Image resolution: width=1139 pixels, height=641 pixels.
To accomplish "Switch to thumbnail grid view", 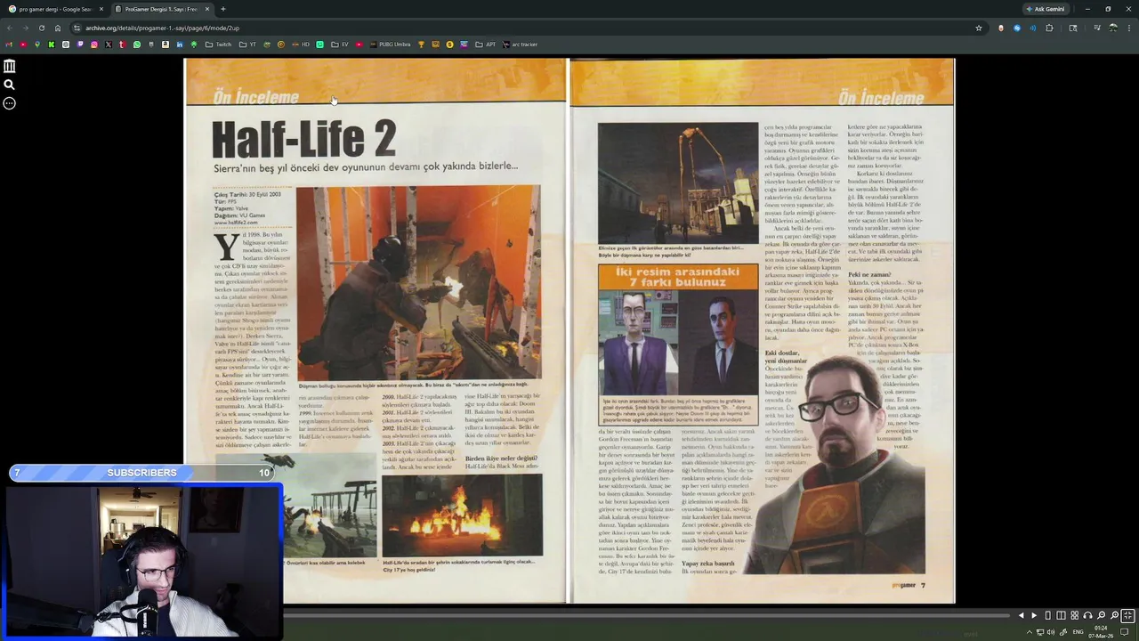I will click(x=1074, y=615).
